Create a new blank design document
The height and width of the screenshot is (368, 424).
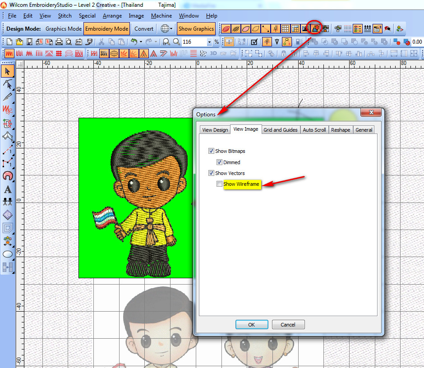pos(9,41)
